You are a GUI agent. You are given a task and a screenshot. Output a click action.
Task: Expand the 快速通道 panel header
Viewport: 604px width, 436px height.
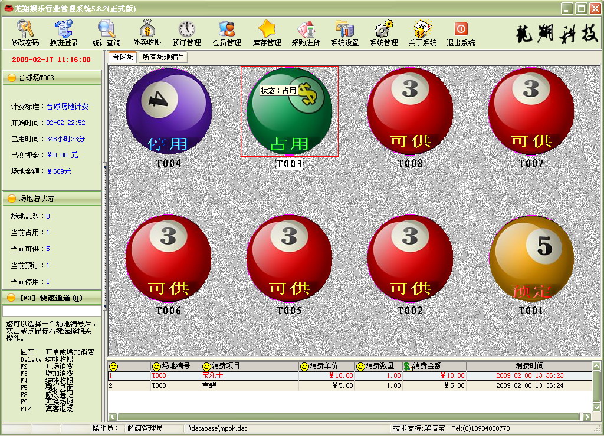click(x=51, y=298)
